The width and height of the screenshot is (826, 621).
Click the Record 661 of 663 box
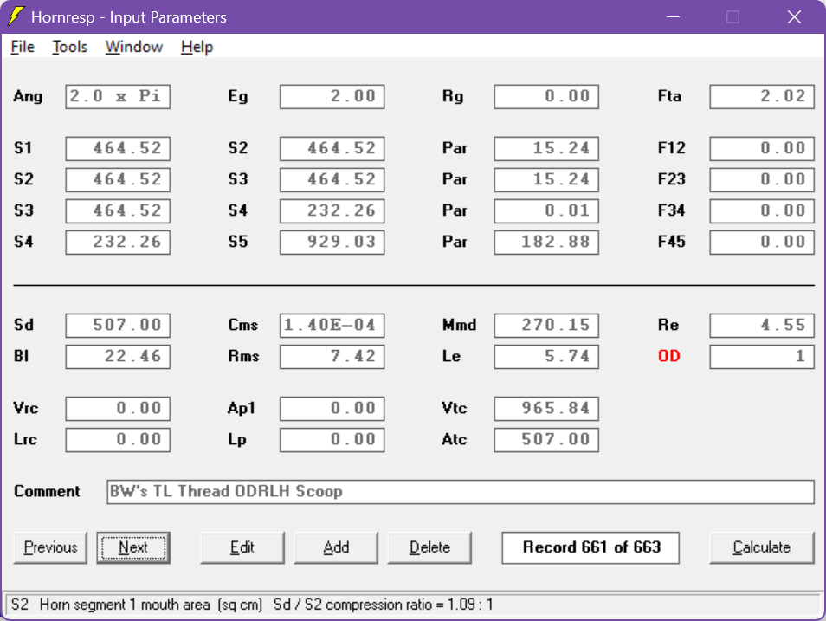590,547
